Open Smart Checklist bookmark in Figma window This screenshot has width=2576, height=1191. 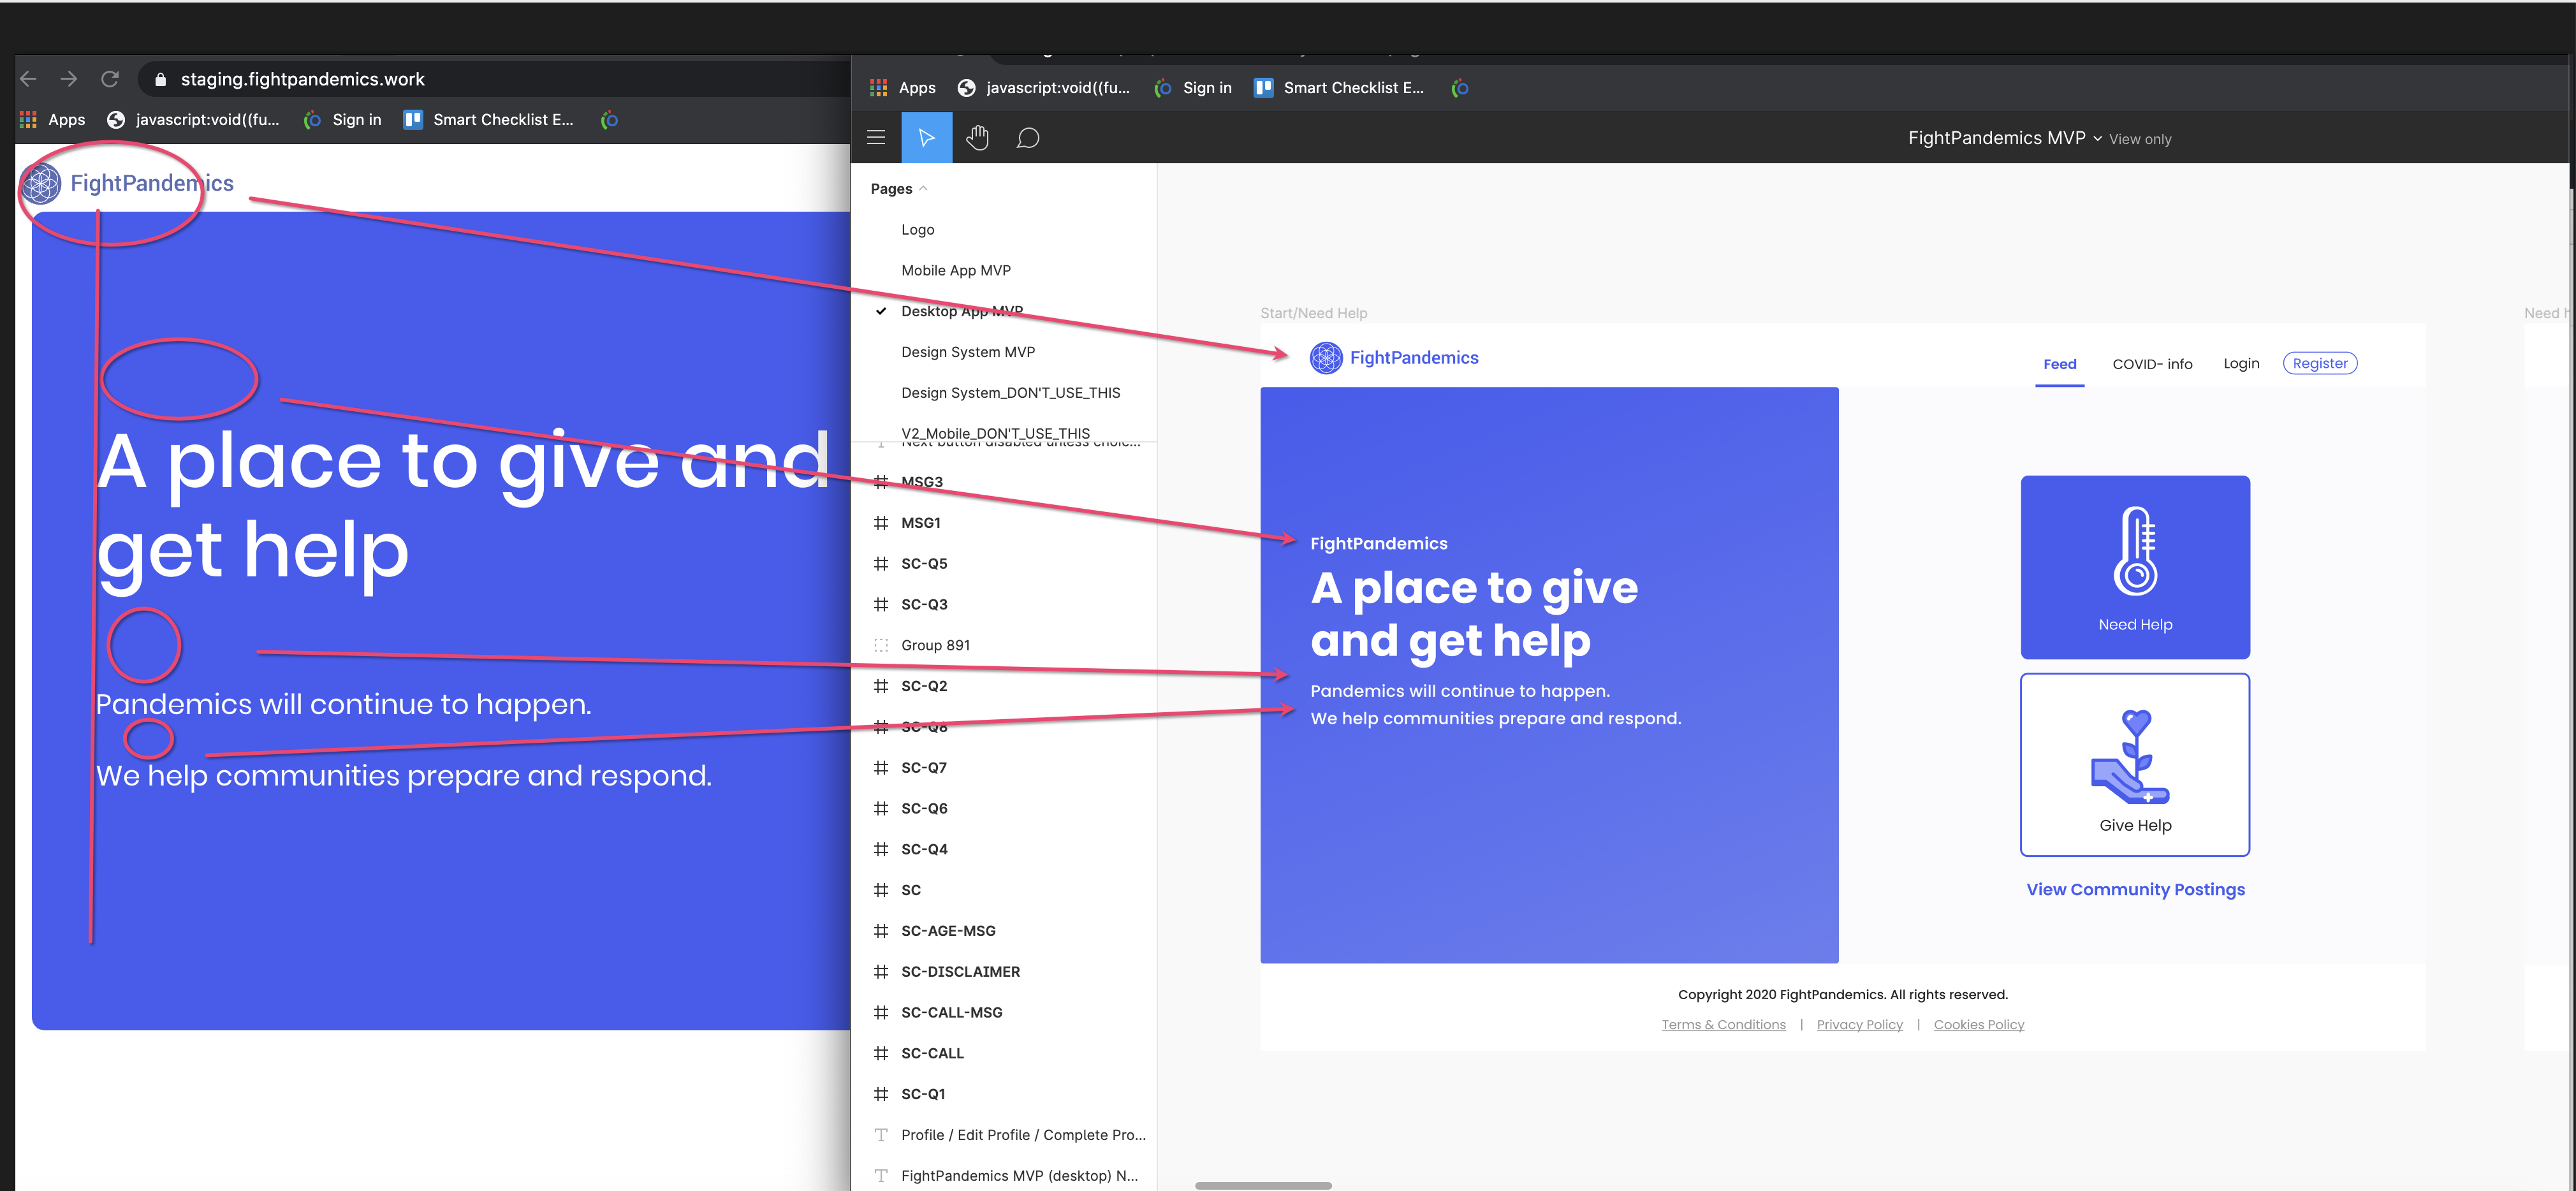click(1339, 88)
